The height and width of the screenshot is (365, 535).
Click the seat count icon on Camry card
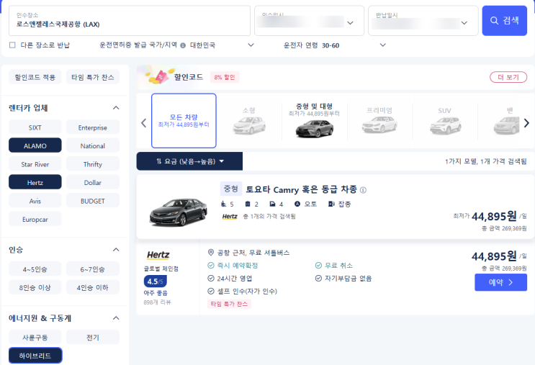point(223,204)
